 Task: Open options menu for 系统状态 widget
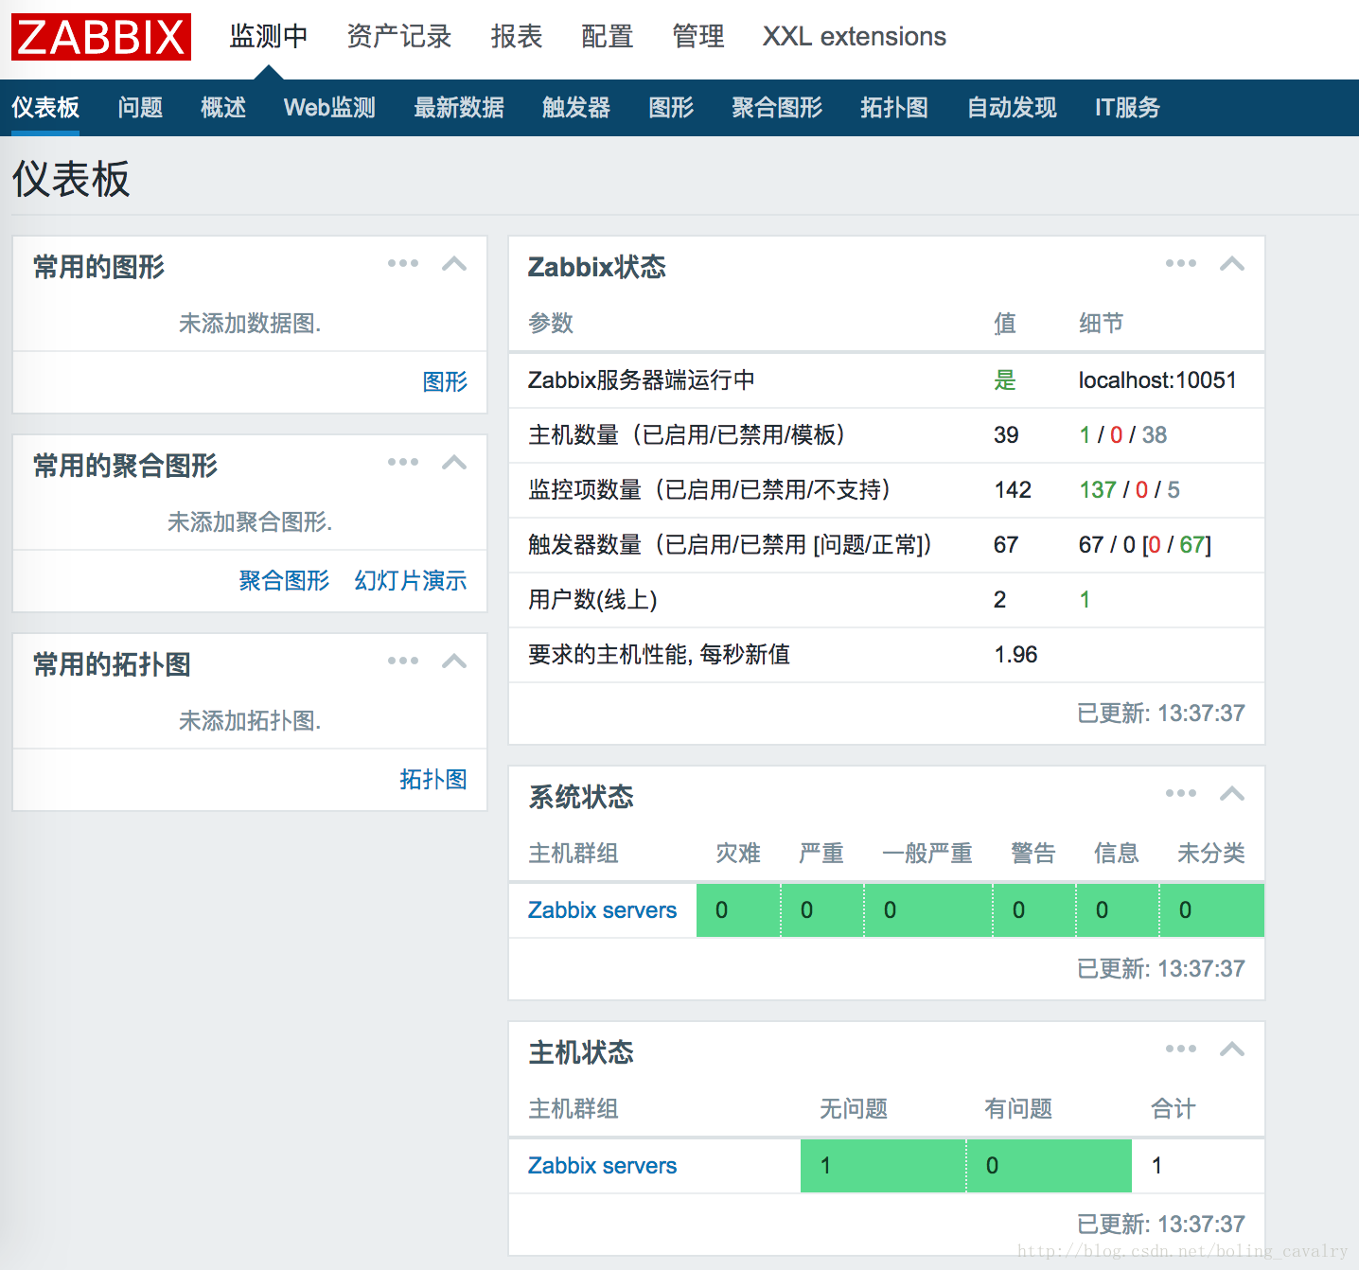tap(1181, 793)
